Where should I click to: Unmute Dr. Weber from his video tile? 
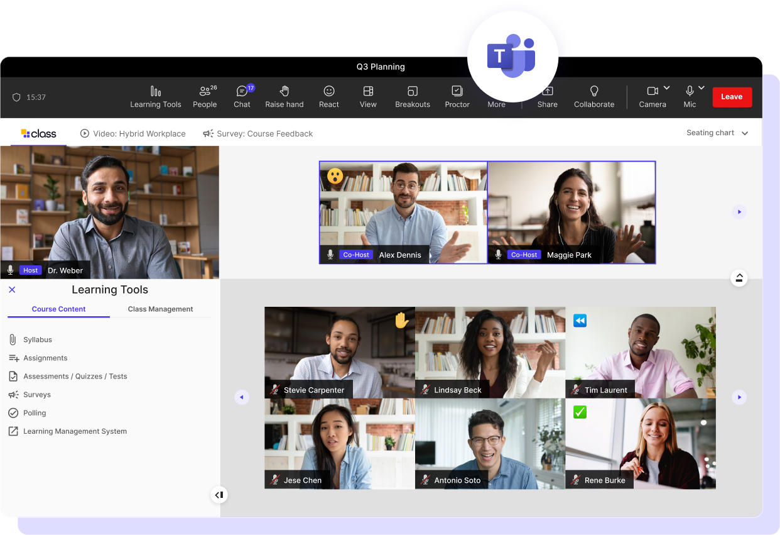9,270
